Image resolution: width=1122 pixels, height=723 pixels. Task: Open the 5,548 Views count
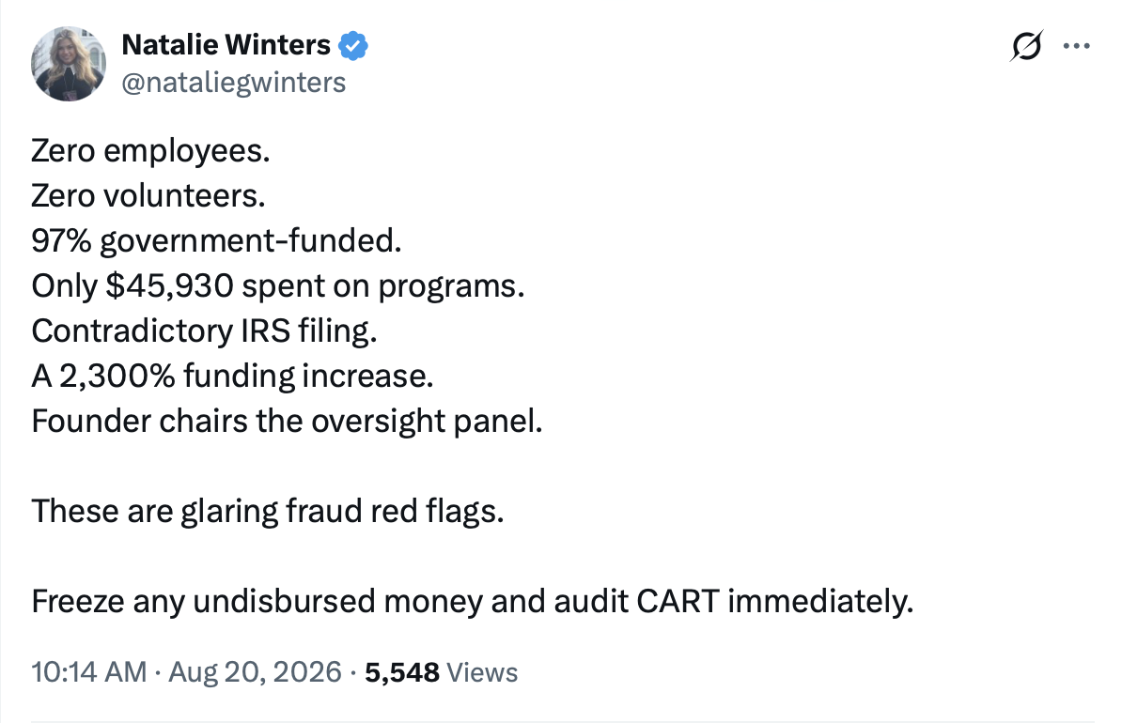tap(441, 672)
